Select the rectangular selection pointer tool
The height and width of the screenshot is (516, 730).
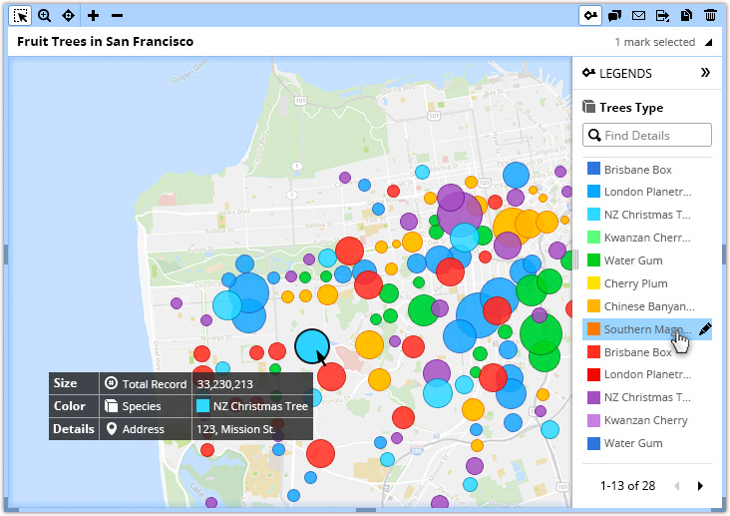click(x=20, y=15)
